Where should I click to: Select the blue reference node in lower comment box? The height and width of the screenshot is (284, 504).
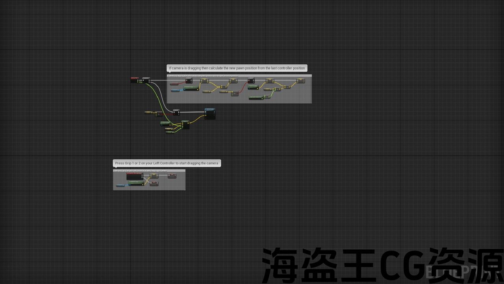[x=120, y=185]
